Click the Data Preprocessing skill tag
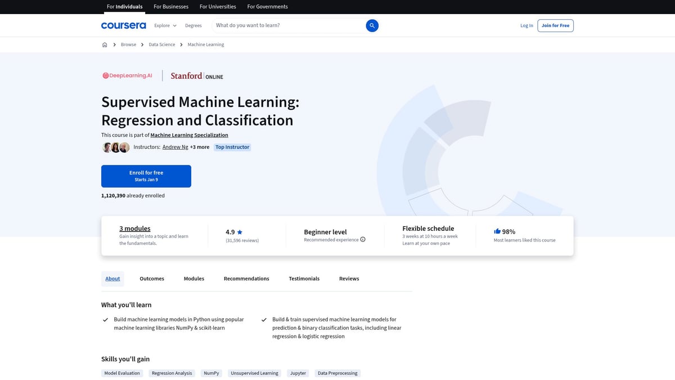 pos(337,373)
